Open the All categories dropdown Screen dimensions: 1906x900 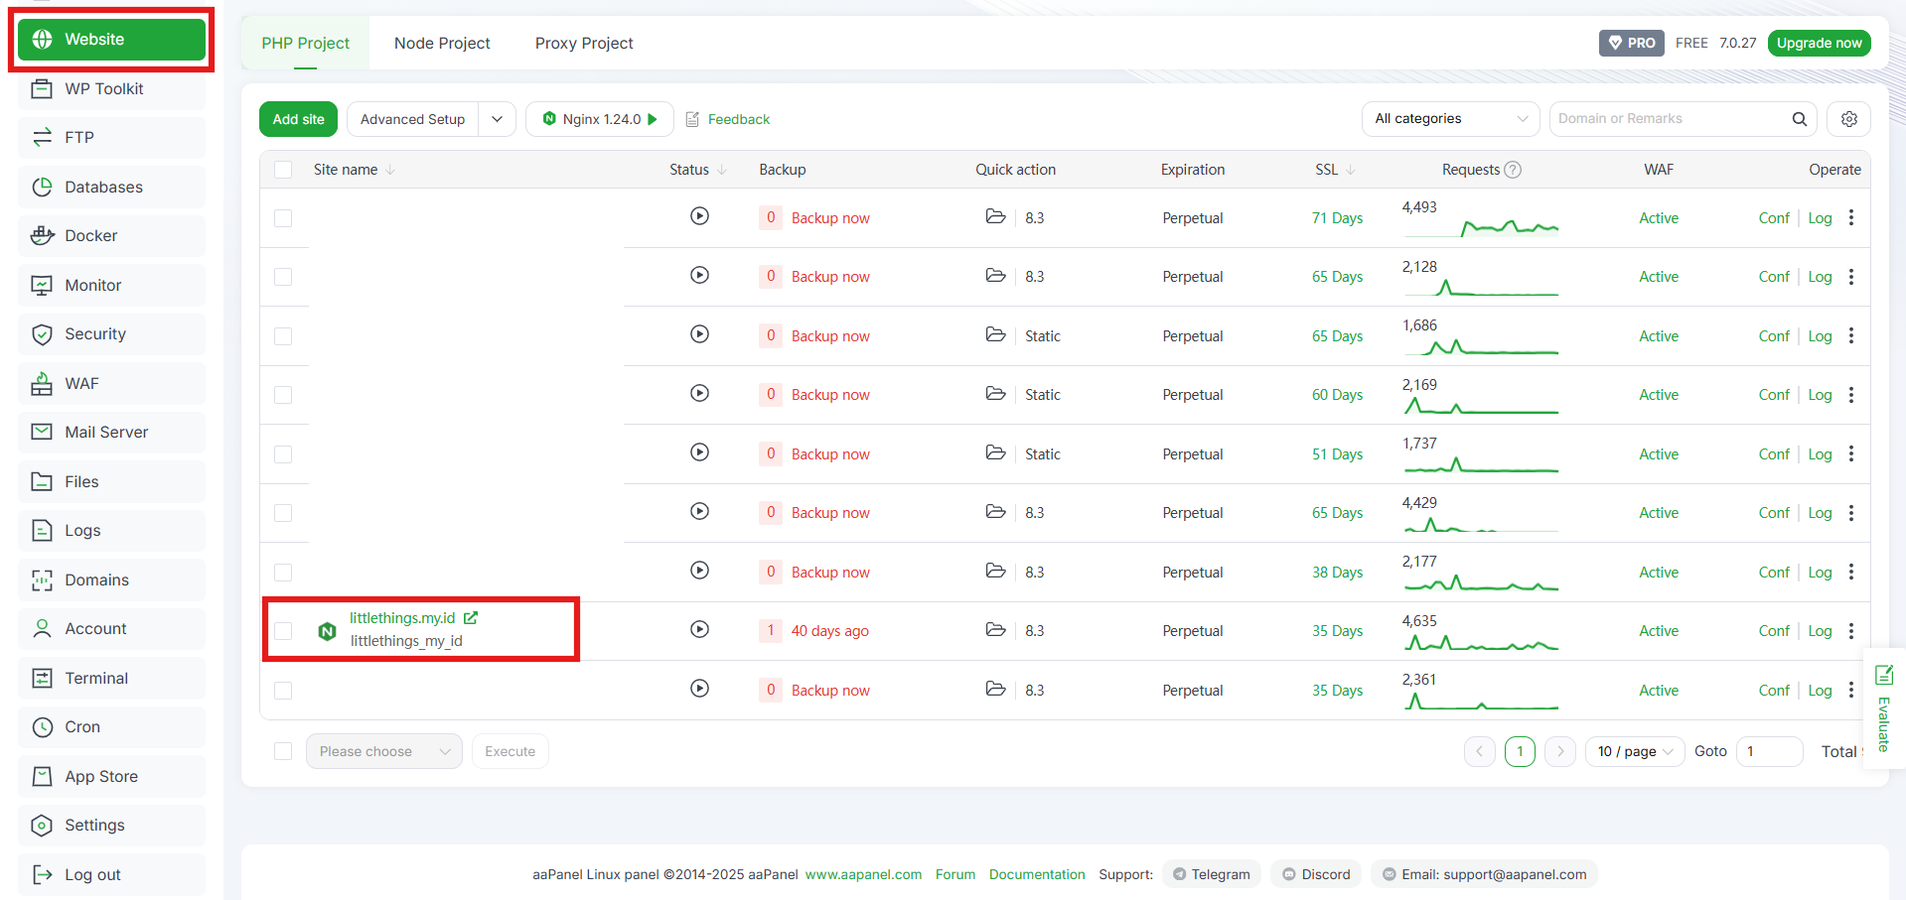coord(1450,119)
